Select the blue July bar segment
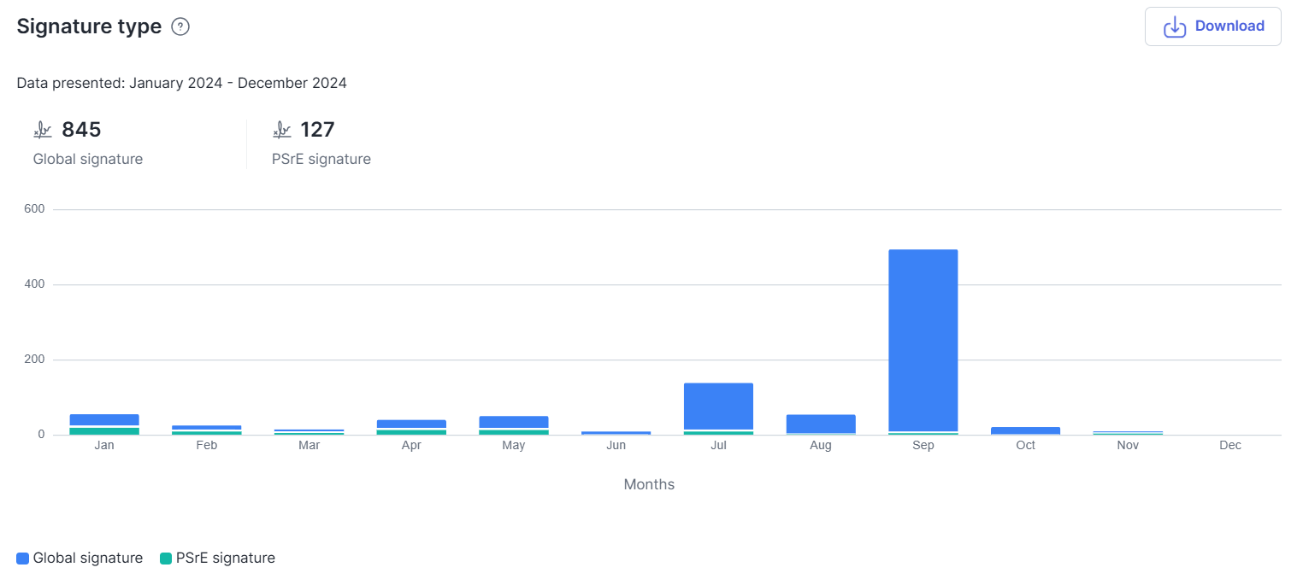This screenshot has height=585, width=1297. [x=718, y=406]
